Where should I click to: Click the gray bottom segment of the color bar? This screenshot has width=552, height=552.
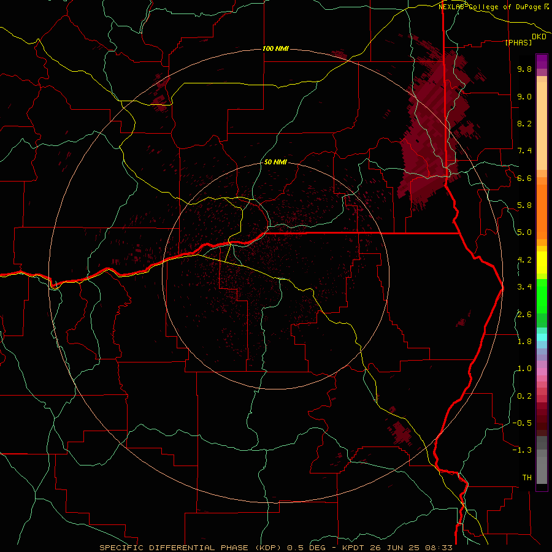(x=542, y=470)
